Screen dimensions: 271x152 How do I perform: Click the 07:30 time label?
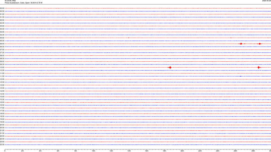[2, 53]
